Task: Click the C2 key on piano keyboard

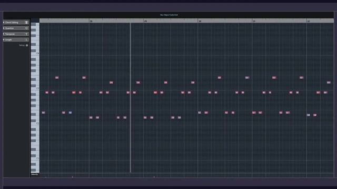Action: [x=35, y=123]
